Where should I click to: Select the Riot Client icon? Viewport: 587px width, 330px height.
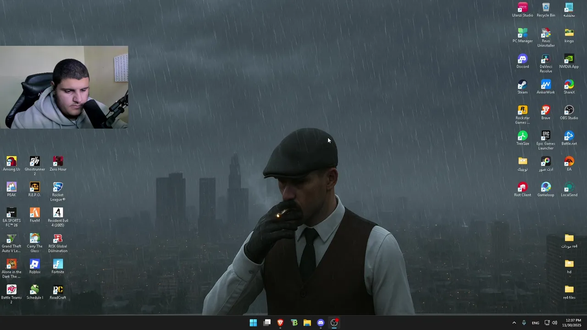click(522, 189)
